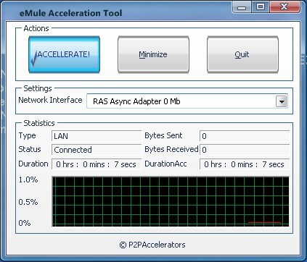
Task: Click the Bytes Received value field
Action: (x=245, y=150)
